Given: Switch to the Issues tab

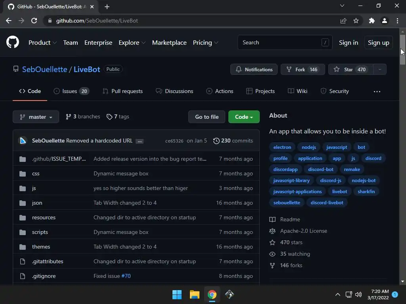Looking at the screenshot, I should point(71,91).
